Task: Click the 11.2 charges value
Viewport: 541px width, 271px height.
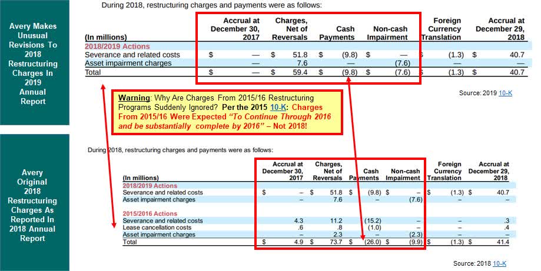Action: point(336,220)
